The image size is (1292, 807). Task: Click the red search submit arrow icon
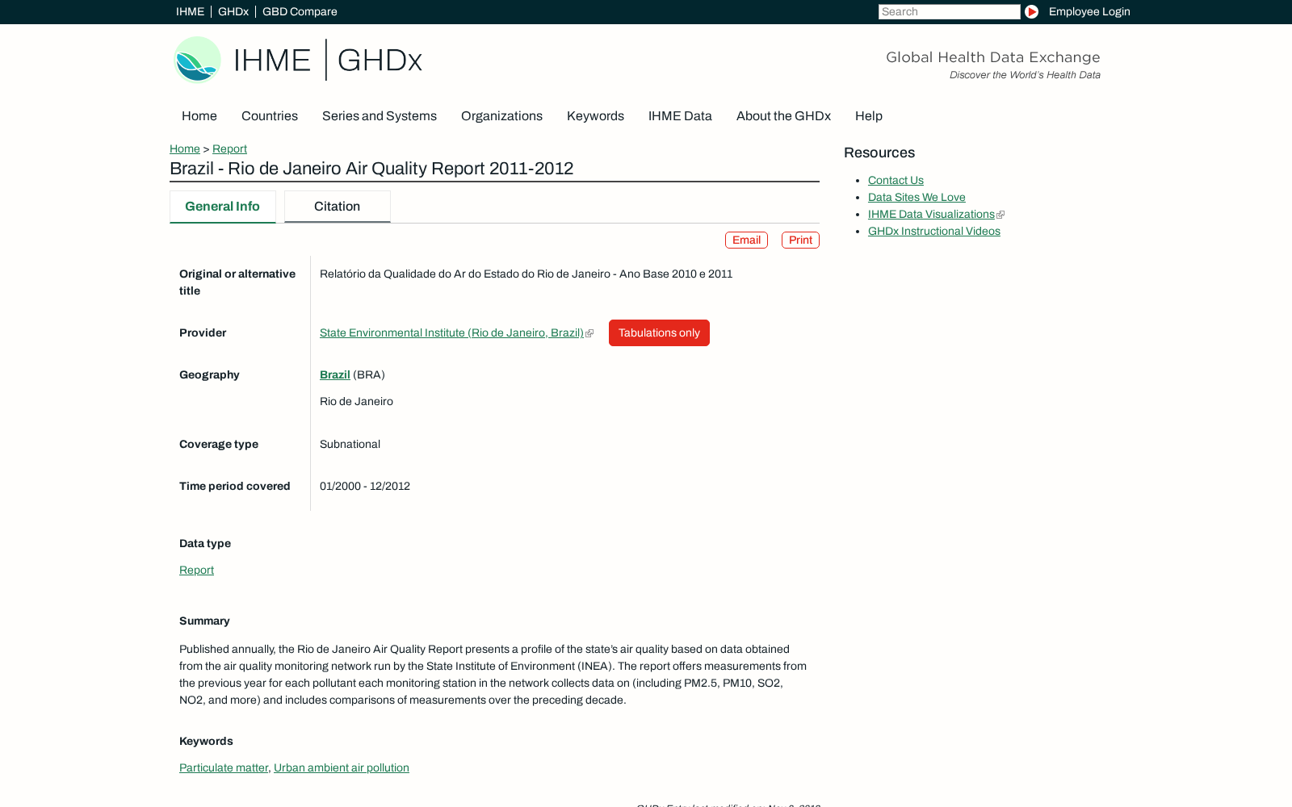(1031, 11)
